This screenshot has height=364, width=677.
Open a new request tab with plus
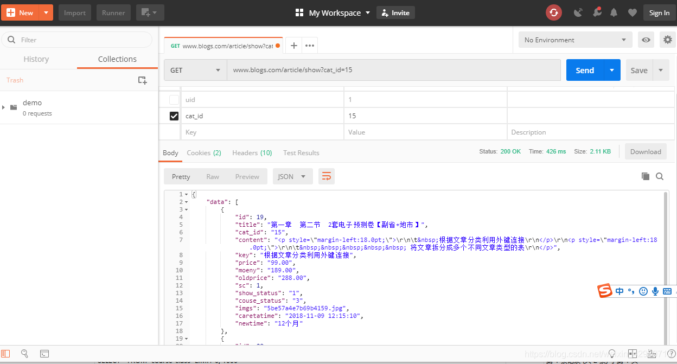click(x=293, y=46)
